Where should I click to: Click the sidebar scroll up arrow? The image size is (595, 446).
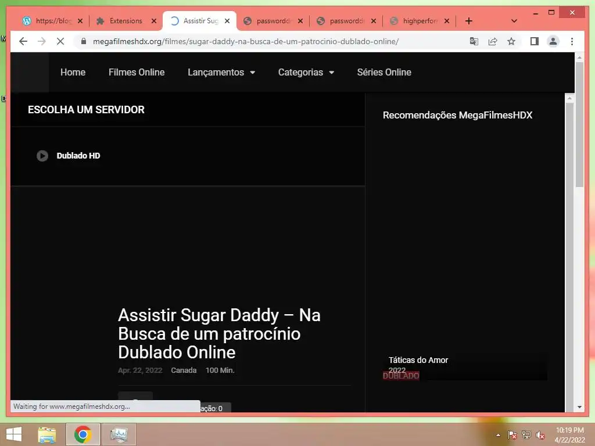(569, 98)
